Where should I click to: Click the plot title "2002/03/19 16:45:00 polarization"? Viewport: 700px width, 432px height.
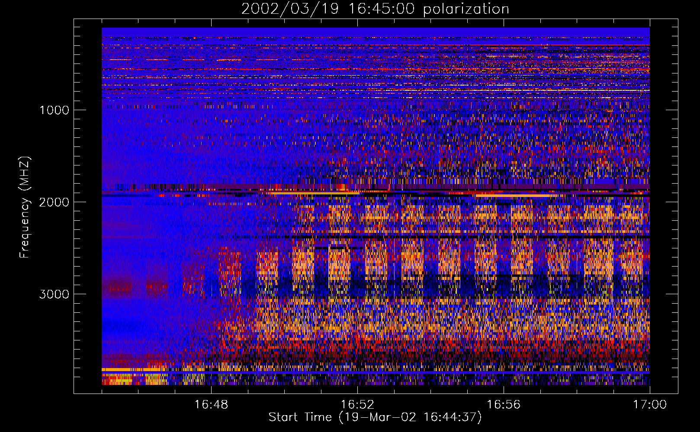[x=375, y=9]
